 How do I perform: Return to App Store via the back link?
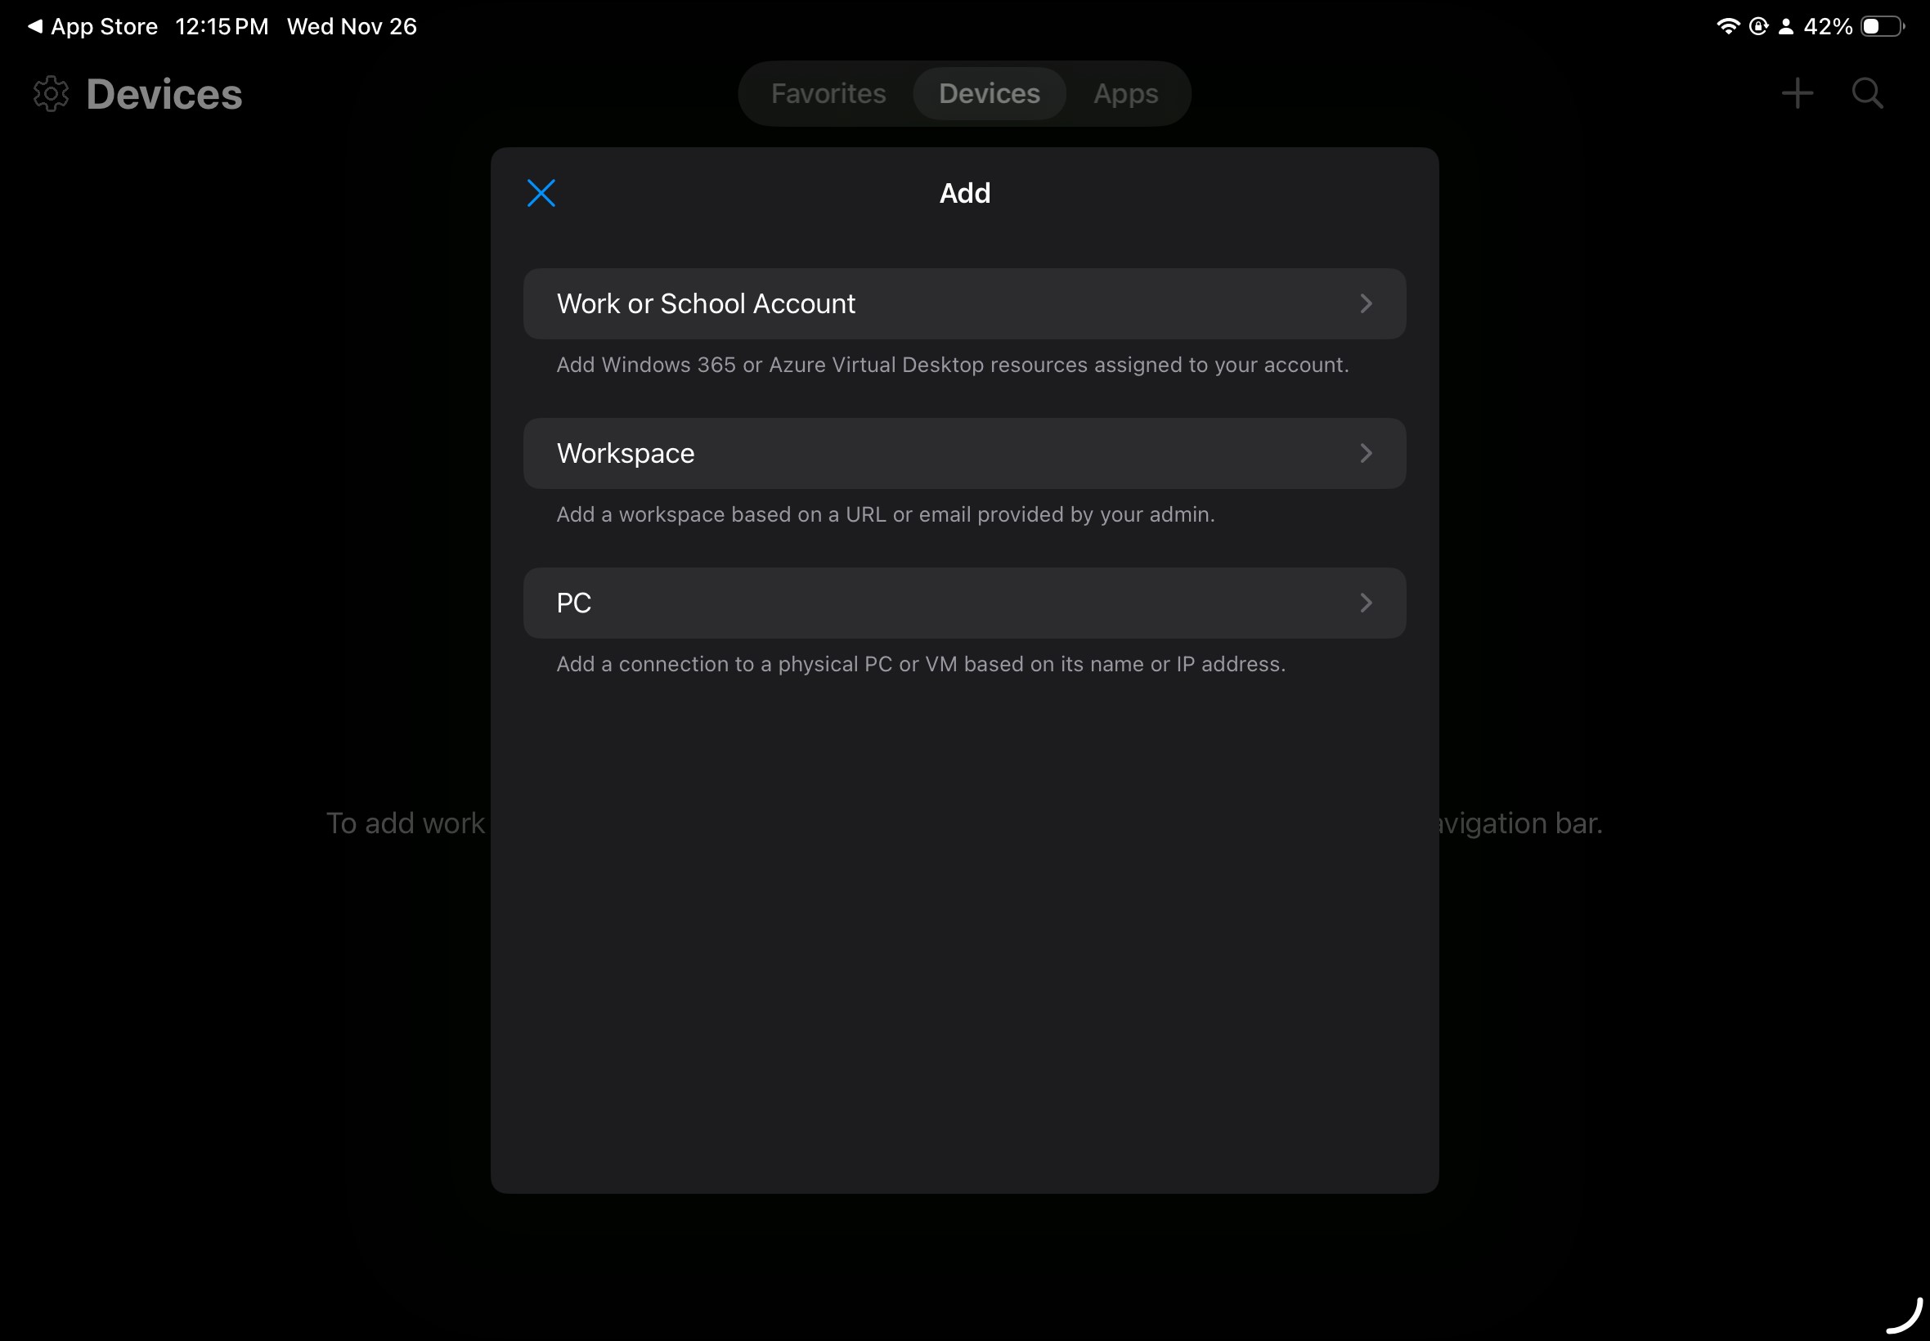pos(92,25)
